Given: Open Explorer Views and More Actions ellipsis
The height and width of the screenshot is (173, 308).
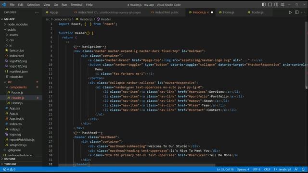Looking at the screenshot, I should pyautogui.click(x=37, y=12).
